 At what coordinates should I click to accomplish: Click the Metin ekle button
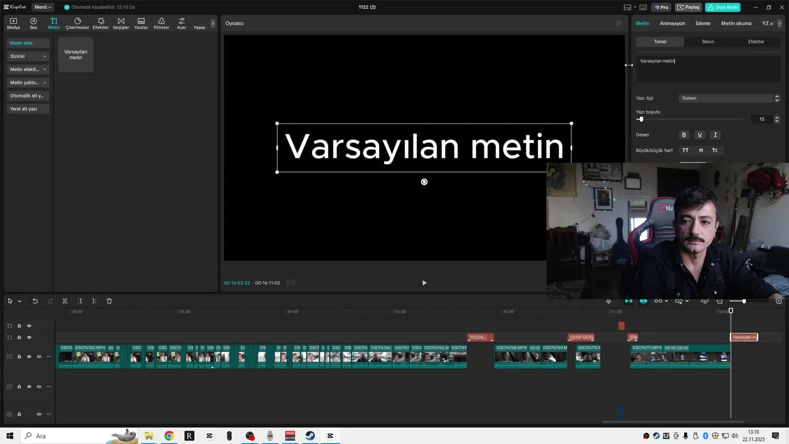[x=28, y=43]
